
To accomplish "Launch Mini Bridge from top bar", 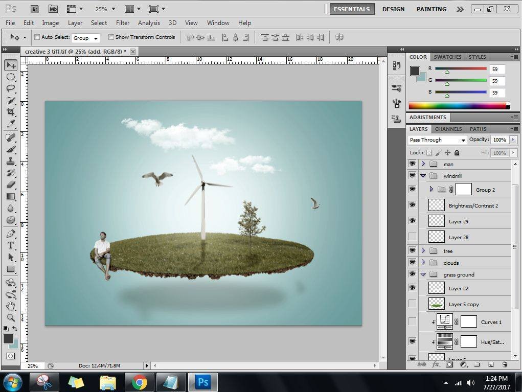I will point(53,9).
